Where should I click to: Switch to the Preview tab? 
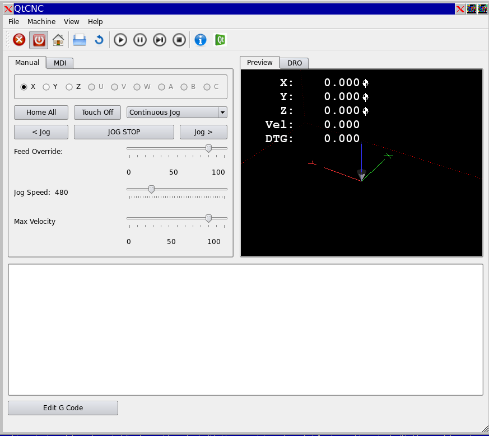point(259,62)
